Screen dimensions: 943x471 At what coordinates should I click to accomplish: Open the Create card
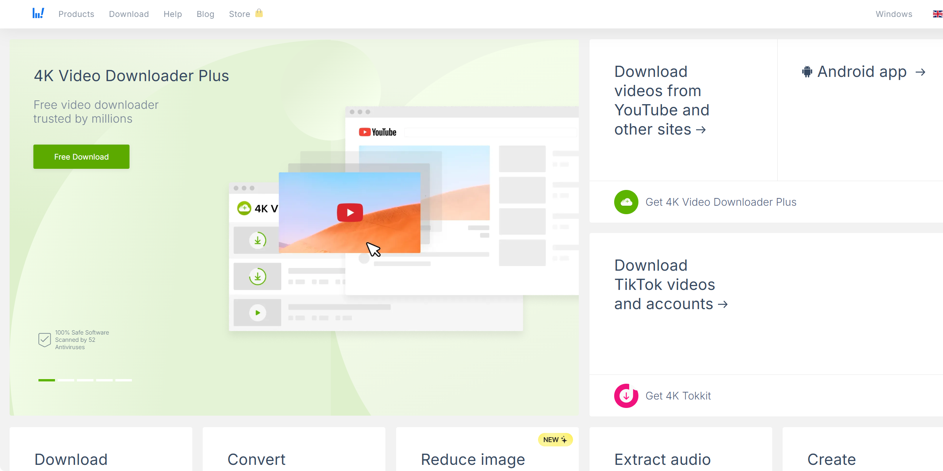[863, 449]
